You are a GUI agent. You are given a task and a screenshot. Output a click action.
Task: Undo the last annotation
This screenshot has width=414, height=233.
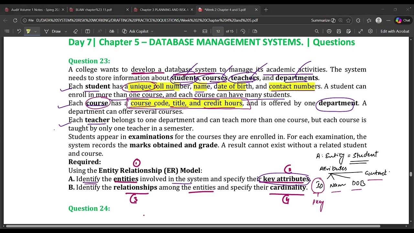tap(19, 31)
